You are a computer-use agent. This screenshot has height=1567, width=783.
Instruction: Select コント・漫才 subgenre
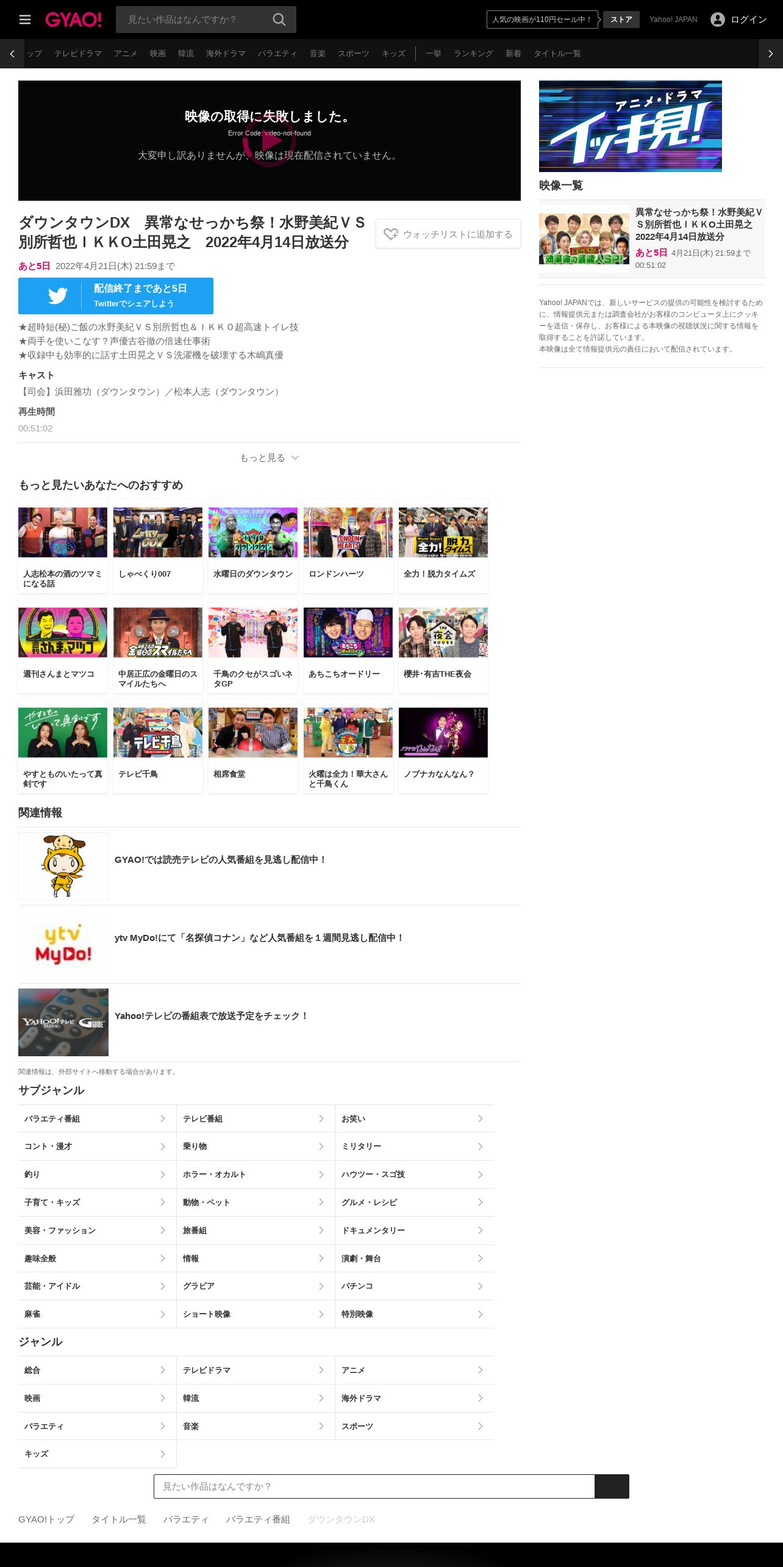pyautogui.click(x=97, y=1147)
